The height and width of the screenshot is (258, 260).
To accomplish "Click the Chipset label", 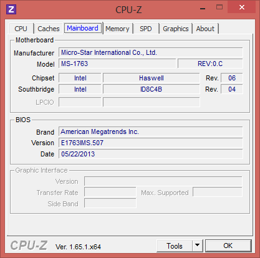I will pos(43,78).
